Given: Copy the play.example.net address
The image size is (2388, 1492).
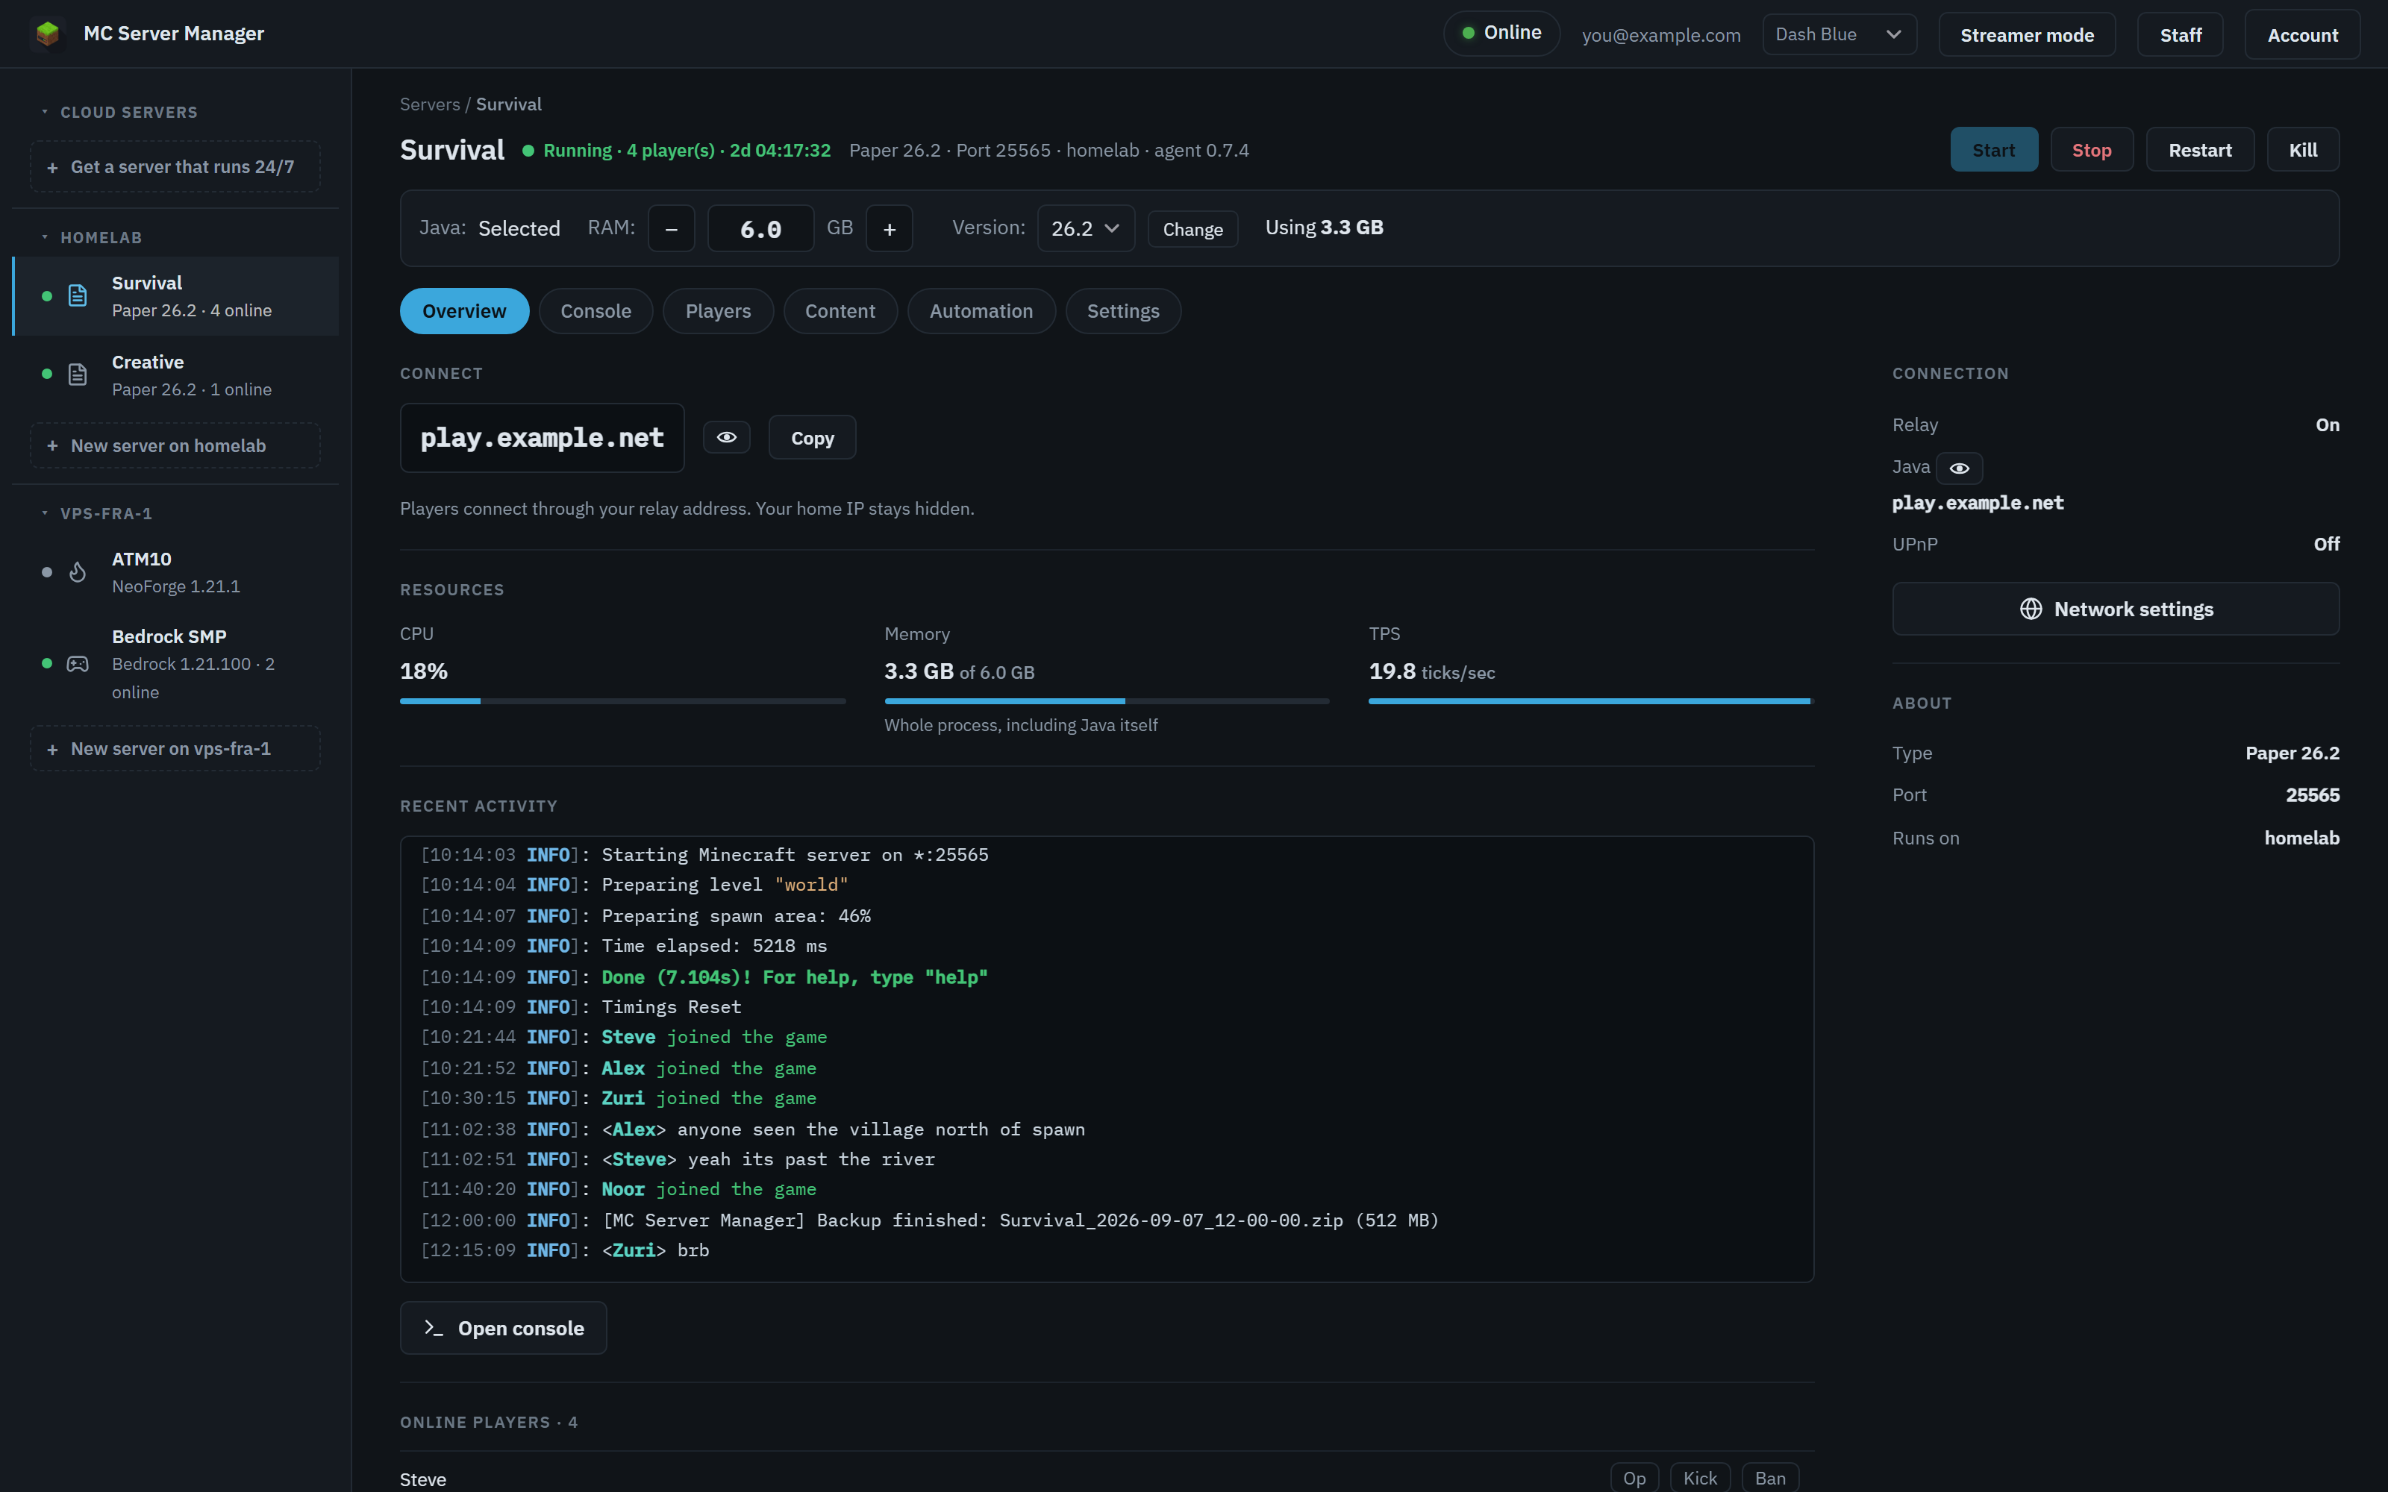Looking at the screenshot, I should click(812, 438).
